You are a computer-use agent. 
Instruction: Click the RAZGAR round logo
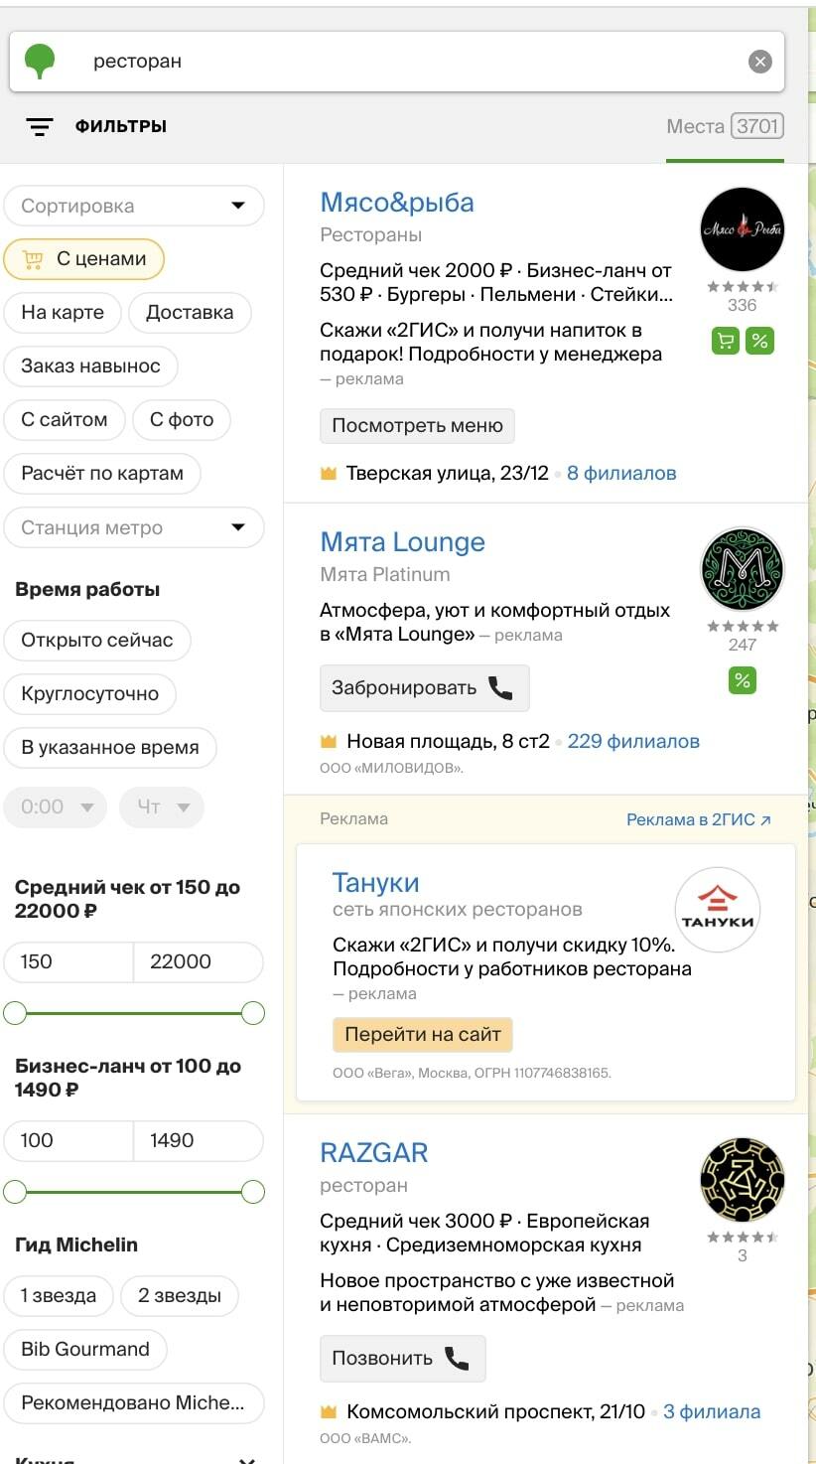point(743,1180)
